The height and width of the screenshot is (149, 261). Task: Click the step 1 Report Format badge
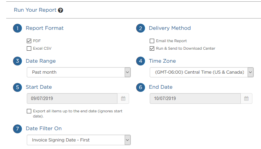(x=18, y=28)
